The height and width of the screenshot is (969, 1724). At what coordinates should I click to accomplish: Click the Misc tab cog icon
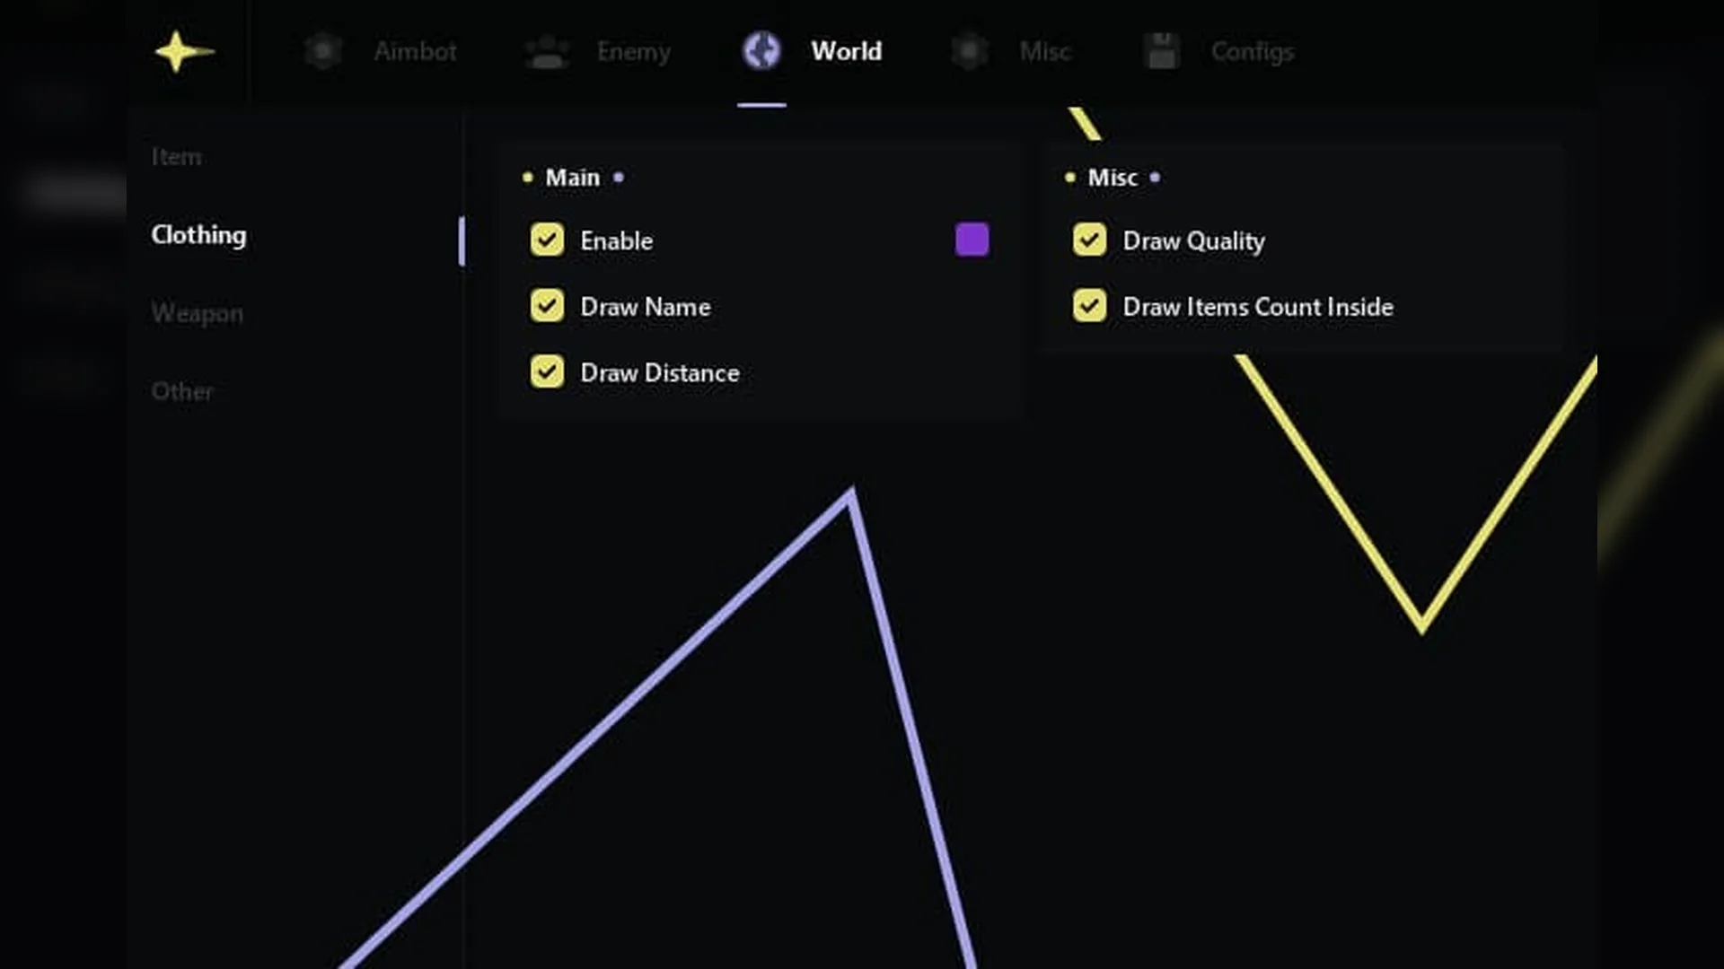point(970,51)
